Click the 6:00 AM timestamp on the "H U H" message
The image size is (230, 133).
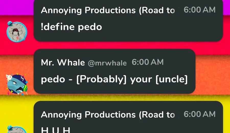(x=200, y=114)
